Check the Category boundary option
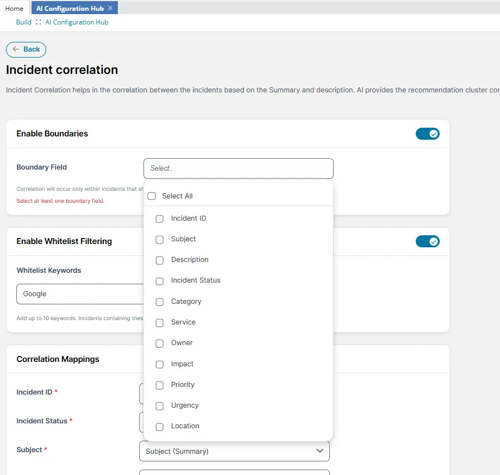 (159, 302)
